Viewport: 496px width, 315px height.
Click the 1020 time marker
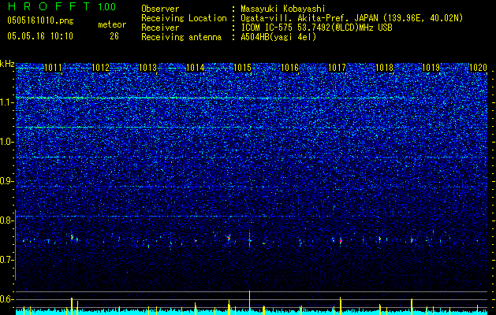(x=478, y=68)
